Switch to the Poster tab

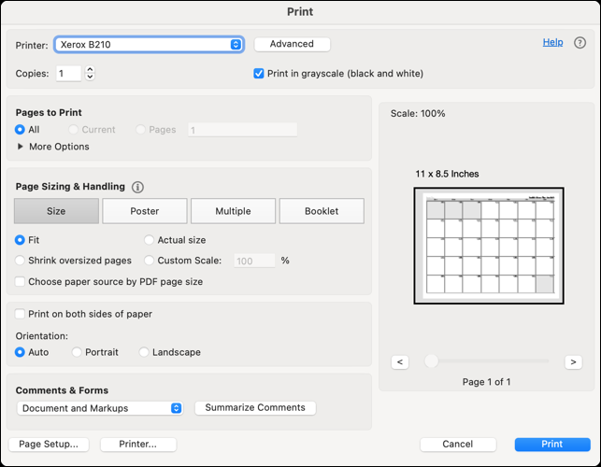(144, 211)
